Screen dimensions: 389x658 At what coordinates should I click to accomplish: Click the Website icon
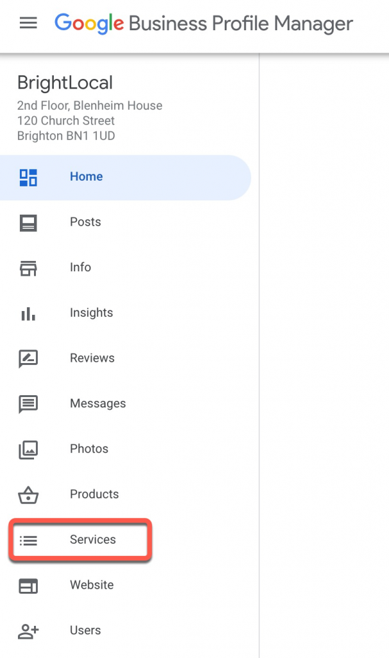(x=28, y=585)
